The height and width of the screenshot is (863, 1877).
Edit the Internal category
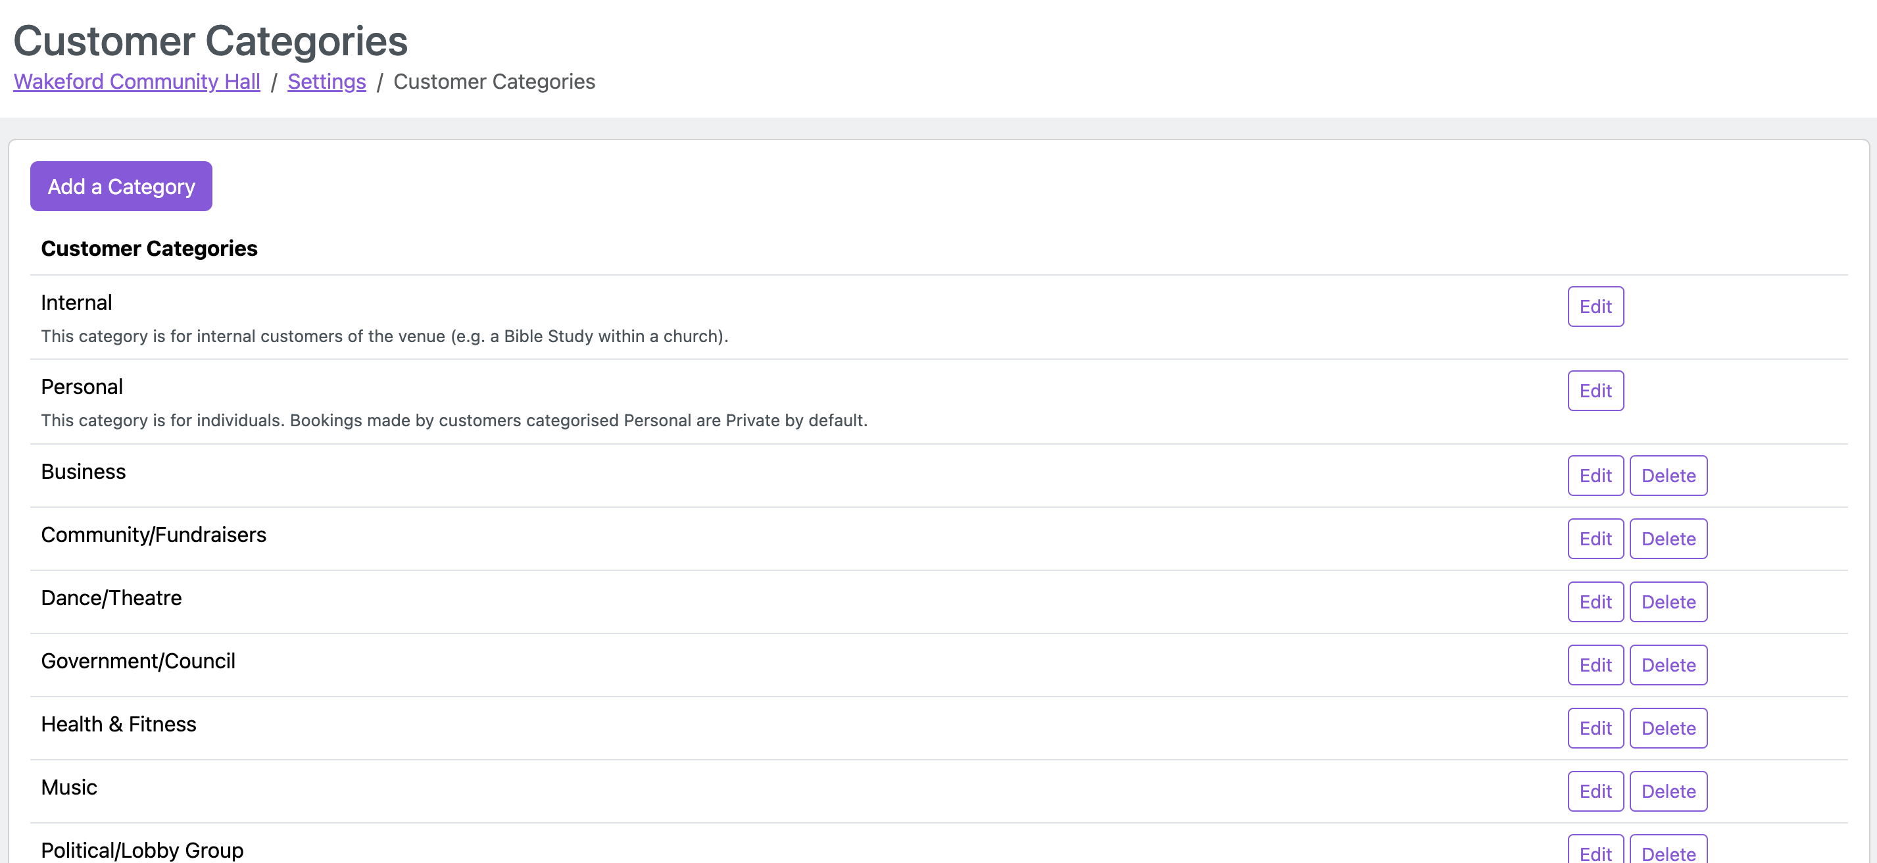[x=1595, y=307]
